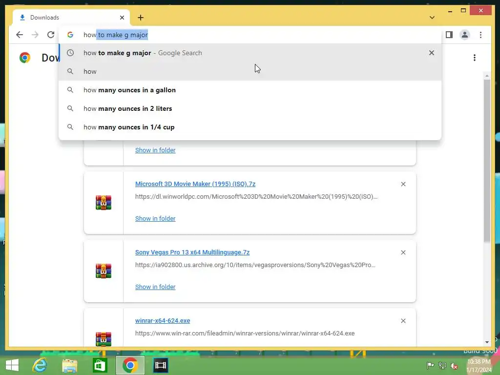Open a new tab with the plus button
Image resolution: width=500 pixels, height=375 pixels.
(141, 18)
